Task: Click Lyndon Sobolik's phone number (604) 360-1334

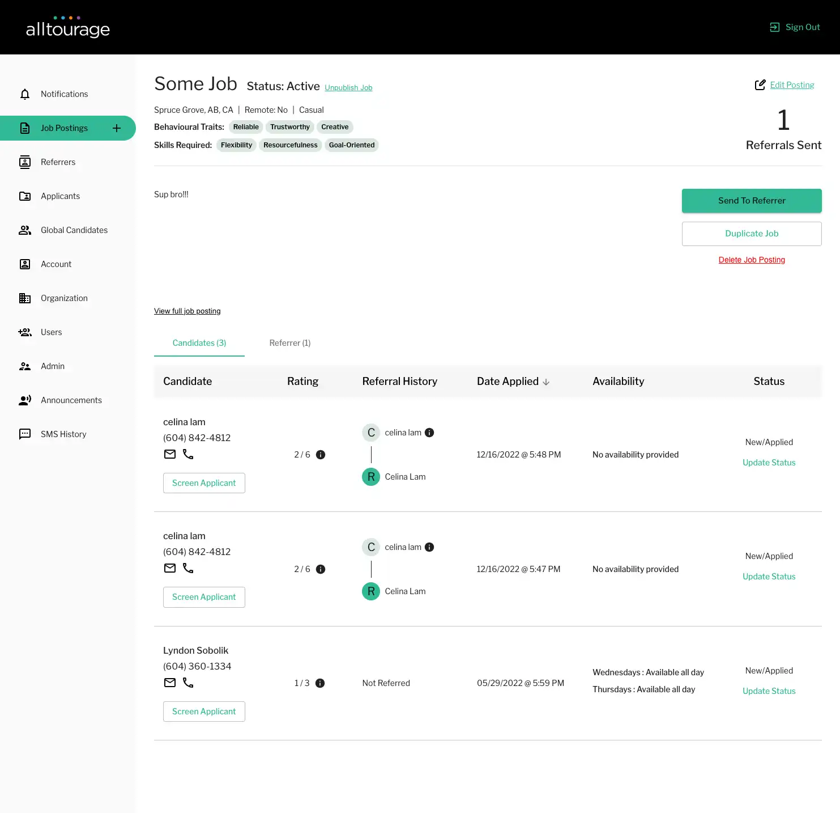Action: (x=197, y=666)
